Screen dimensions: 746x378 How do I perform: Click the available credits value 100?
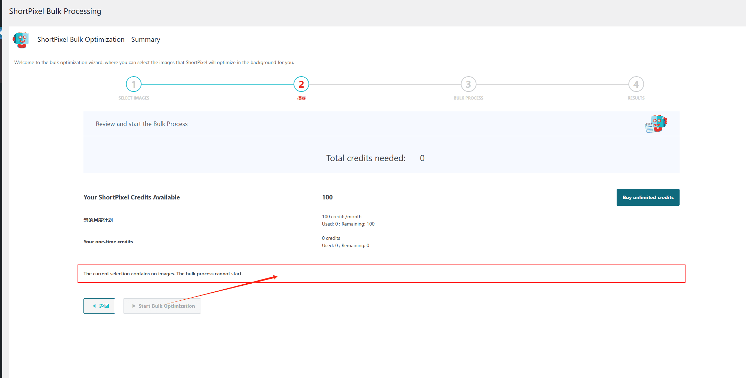tap(327, 197)
